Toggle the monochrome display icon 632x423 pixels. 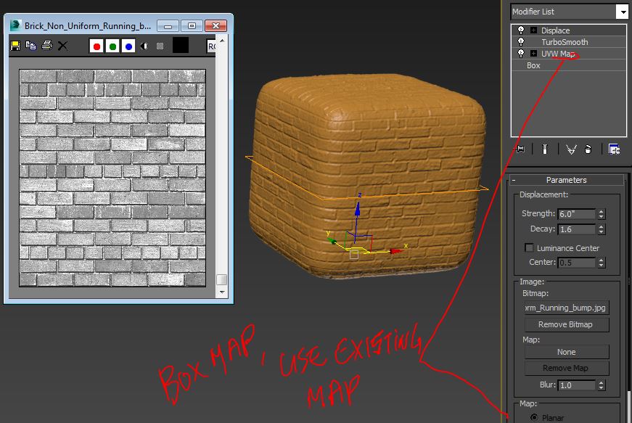pyautogui.click(x=160, y=46)
